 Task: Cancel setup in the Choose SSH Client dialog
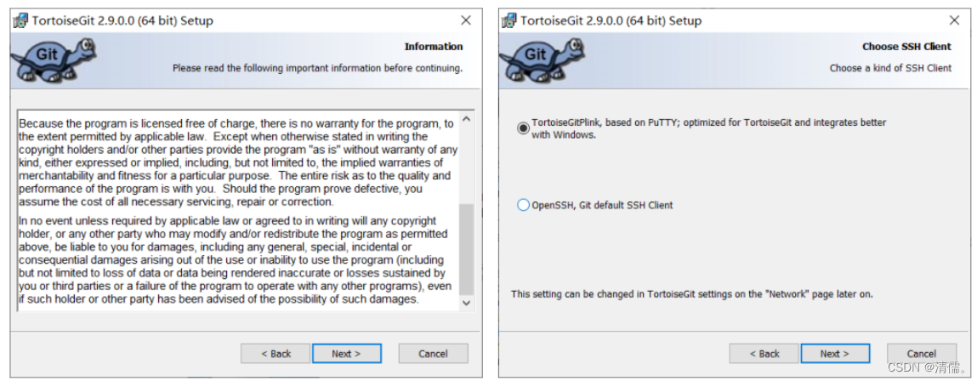(922, 354)
